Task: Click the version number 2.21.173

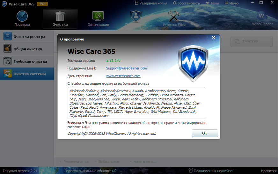Action: tap(113, 60)
